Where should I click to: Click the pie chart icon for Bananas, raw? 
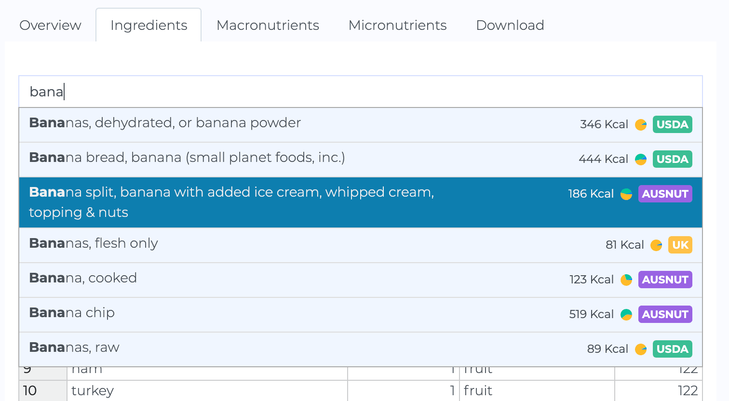tap(641, 349)
